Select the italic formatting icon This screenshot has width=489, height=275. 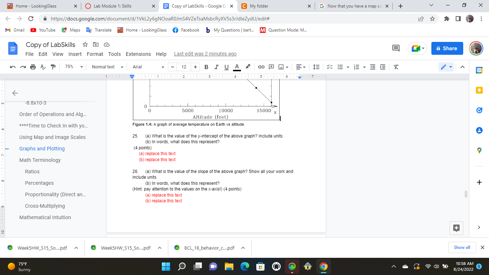216,67
